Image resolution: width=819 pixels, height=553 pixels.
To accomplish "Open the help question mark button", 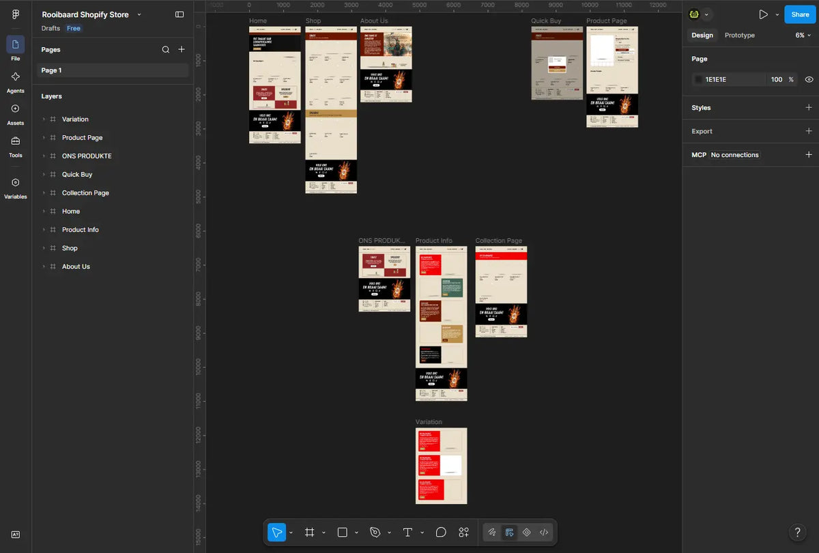I will [x=797, y=533].
